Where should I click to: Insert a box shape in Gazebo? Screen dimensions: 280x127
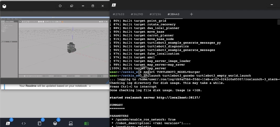(x=39, y=22)
